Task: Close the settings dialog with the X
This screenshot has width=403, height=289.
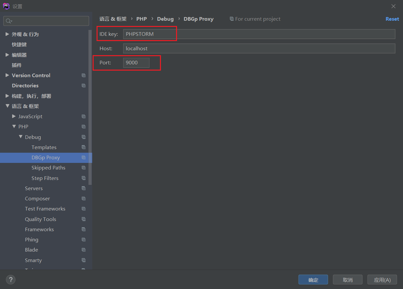Action: (x=393, y=6)
